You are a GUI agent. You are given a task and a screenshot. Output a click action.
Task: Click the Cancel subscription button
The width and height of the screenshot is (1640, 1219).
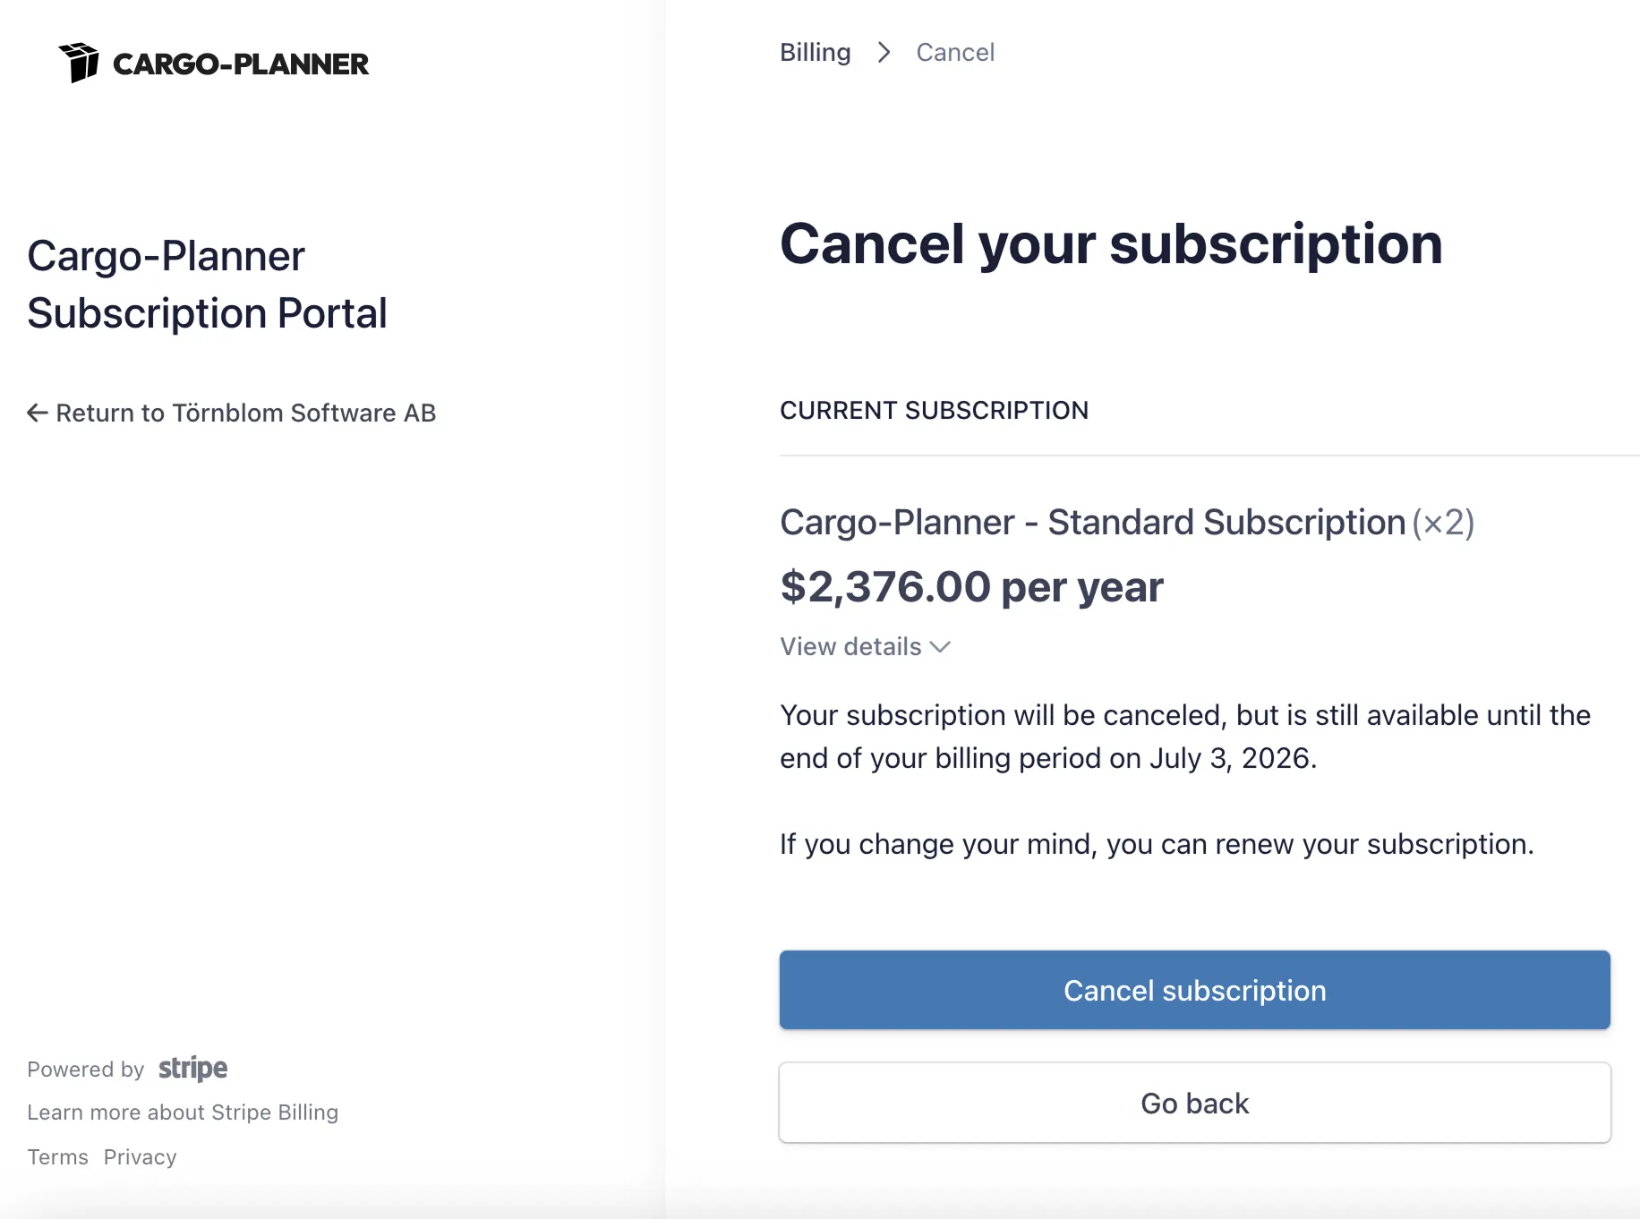coord(1194,990)
